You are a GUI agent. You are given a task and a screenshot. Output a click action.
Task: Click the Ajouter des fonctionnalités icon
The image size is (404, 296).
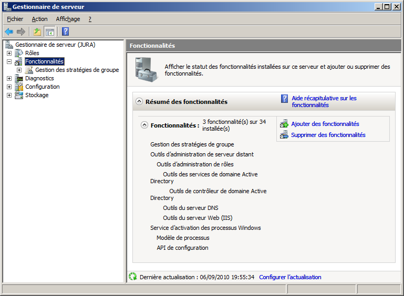click(284, 124)
